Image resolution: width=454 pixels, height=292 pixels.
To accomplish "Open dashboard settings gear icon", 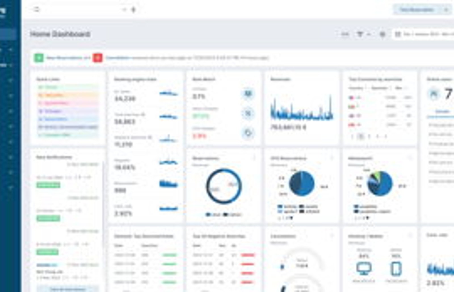I will click(382, 34).
